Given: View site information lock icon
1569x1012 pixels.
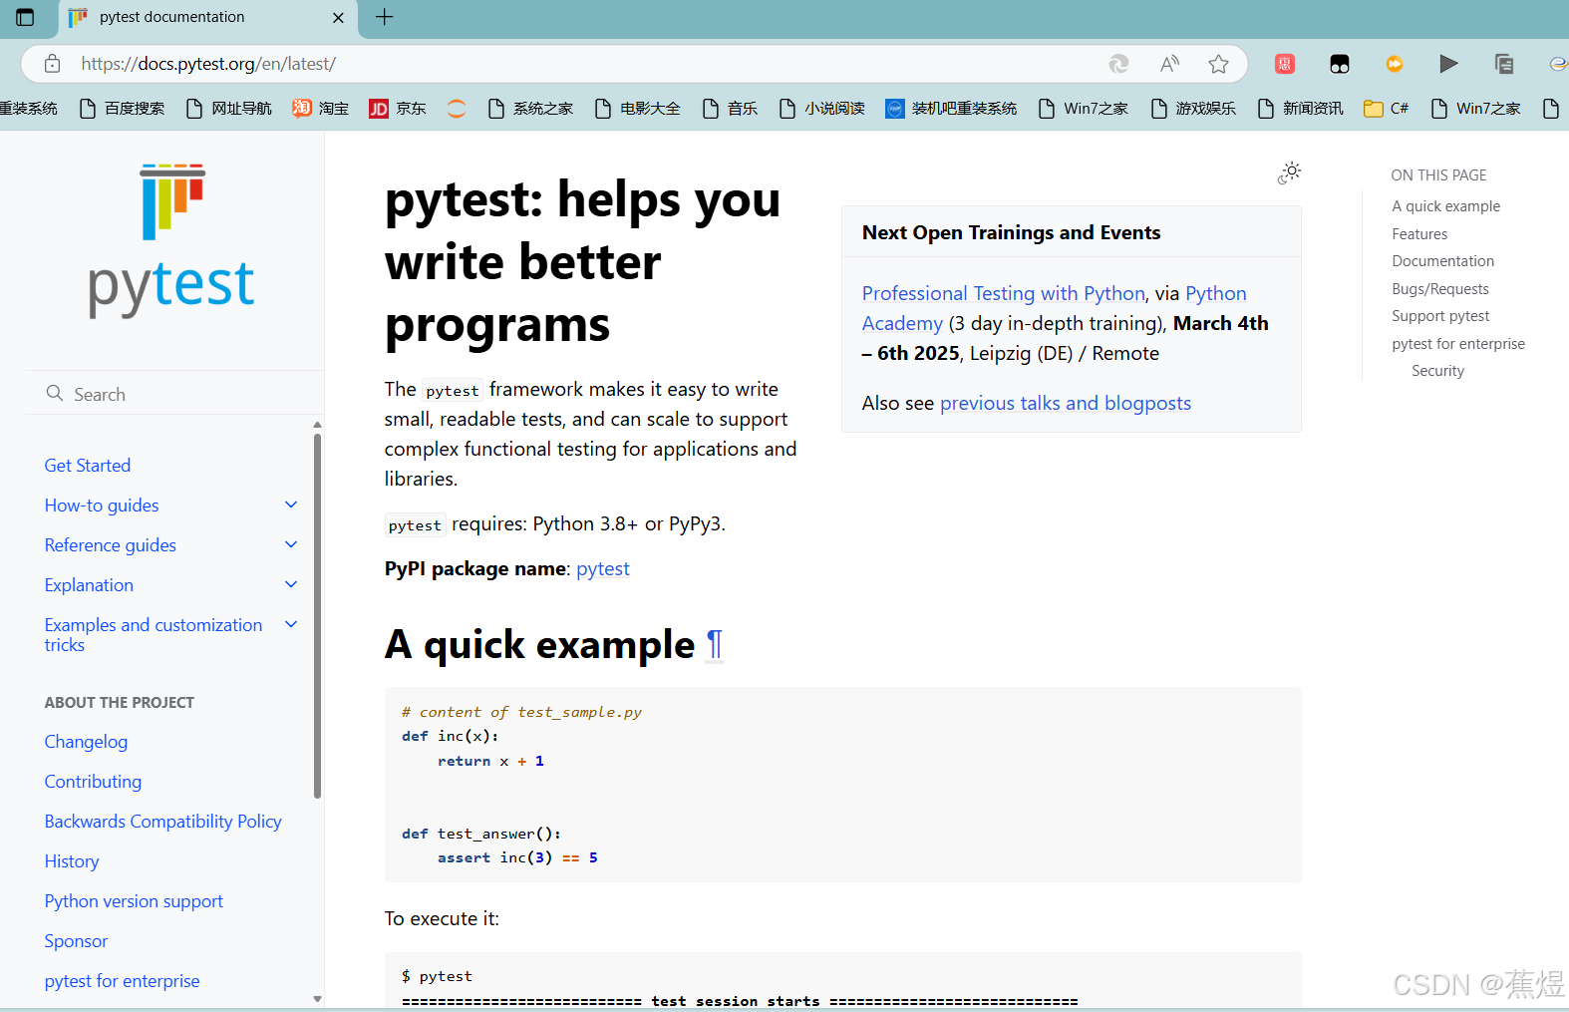Looking at the screenshot, I should click(53, 64).
